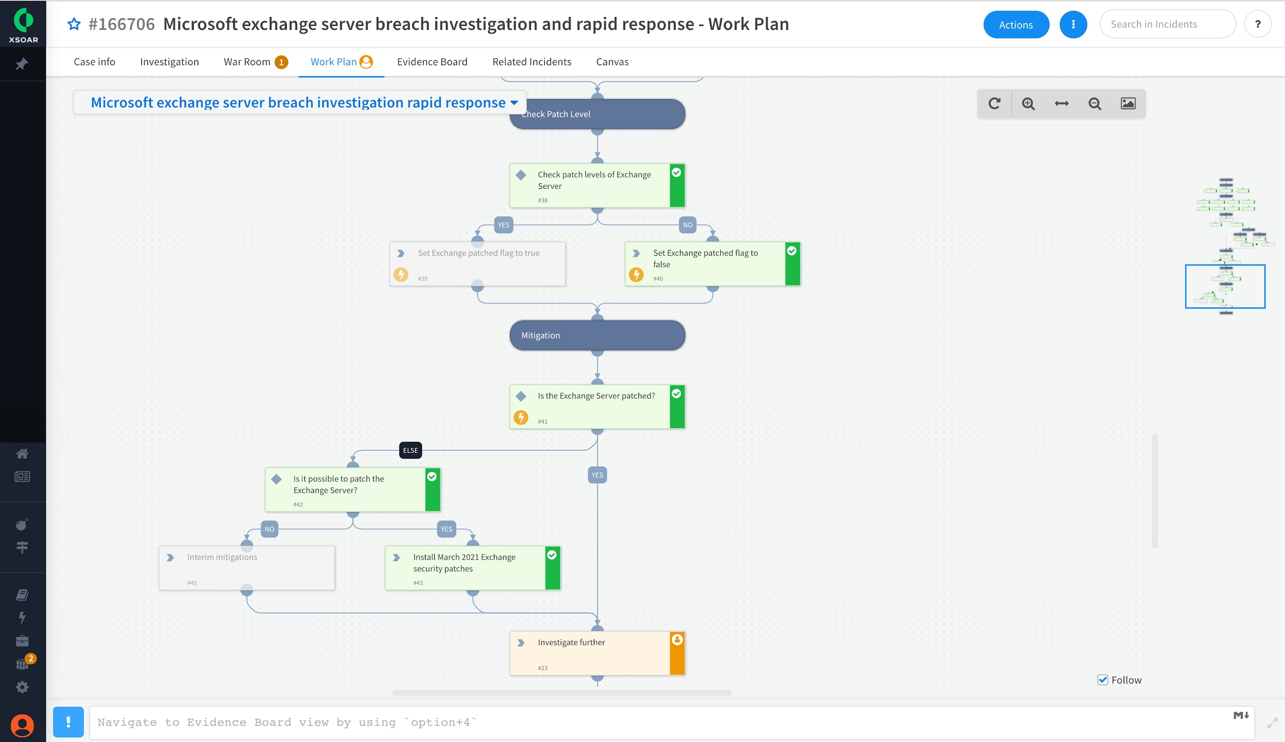Click the lightning icon on task #41
Viewport: 1285px width, 742px height.
point(521,417)
